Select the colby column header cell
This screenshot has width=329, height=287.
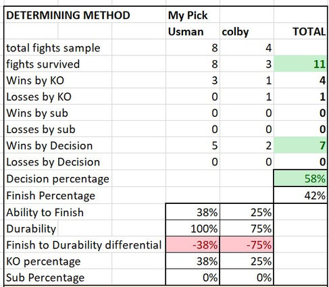247,31
